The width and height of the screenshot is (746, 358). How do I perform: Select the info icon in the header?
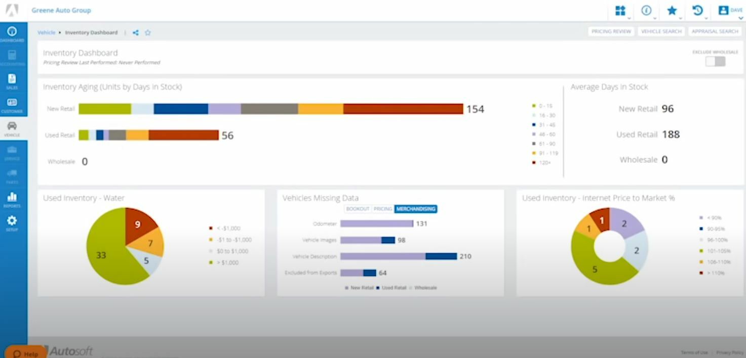coord(646,9)
